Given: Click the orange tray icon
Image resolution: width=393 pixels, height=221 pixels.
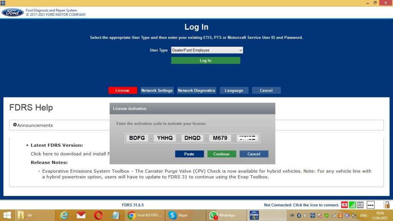Looking at the screenshot, I should pos(340,215).
